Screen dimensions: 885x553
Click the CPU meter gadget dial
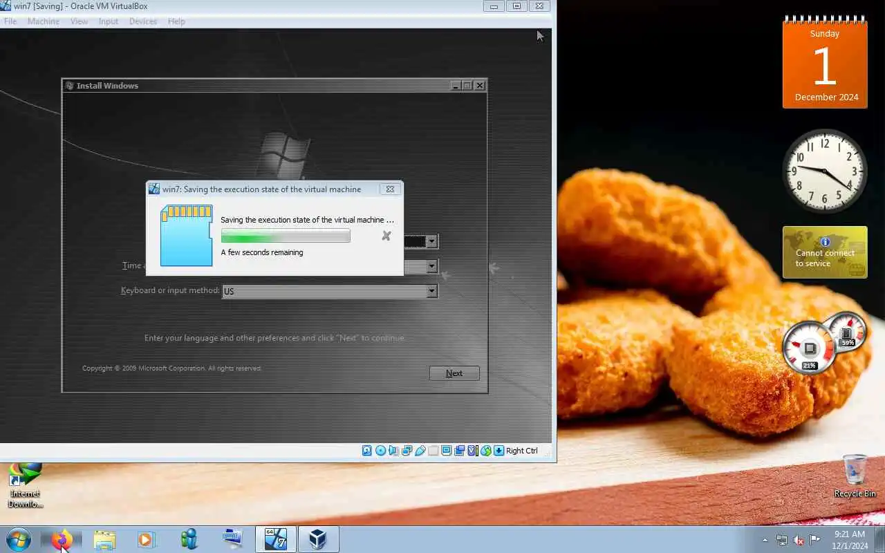810,348
